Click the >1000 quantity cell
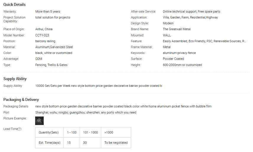Screen dimensions: 253x152 (x=109, y=132)
